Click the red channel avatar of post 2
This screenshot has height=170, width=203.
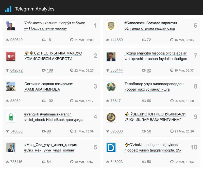[x=11, y=56]
